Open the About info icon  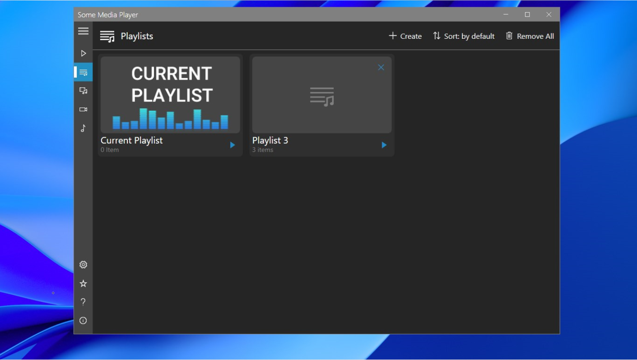coord(83,321)
